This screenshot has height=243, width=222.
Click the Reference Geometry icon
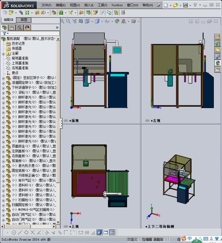[71, 12]
